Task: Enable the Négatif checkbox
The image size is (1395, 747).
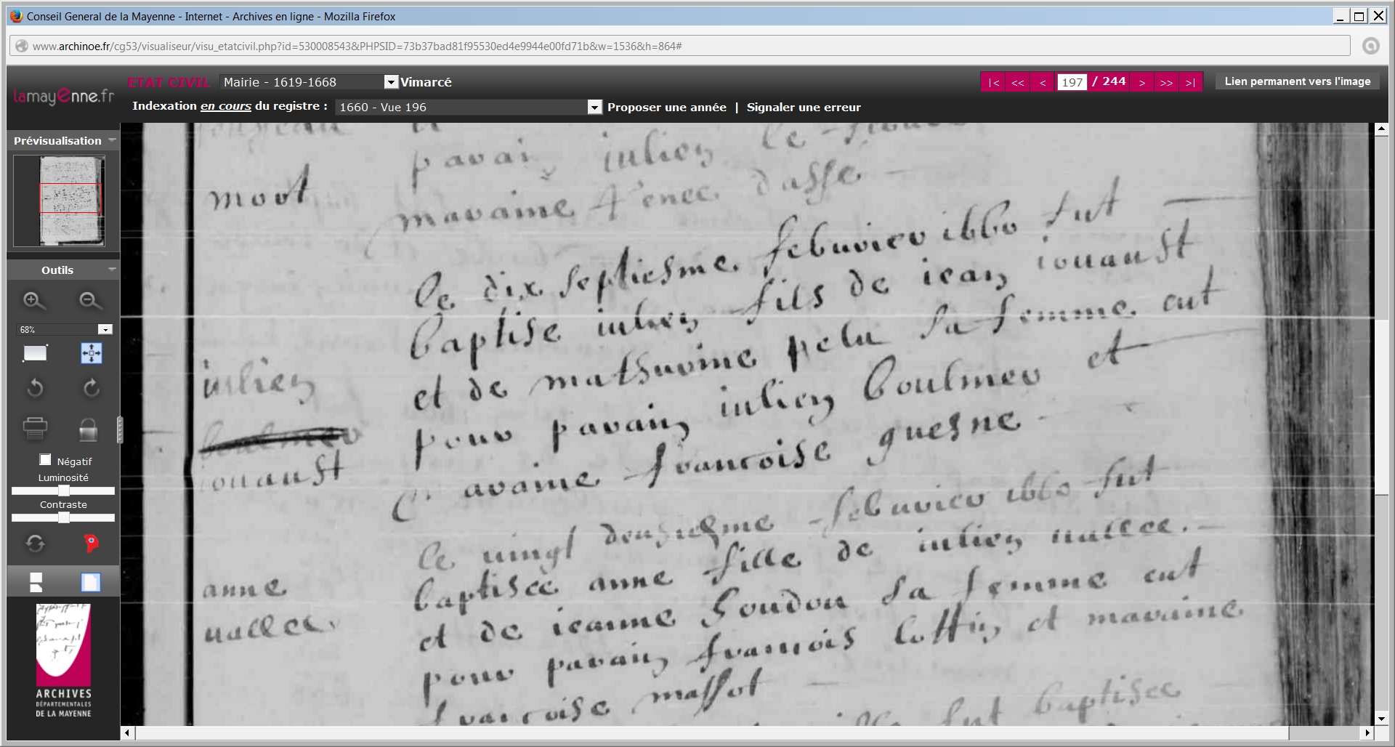Action: [45, 460]
